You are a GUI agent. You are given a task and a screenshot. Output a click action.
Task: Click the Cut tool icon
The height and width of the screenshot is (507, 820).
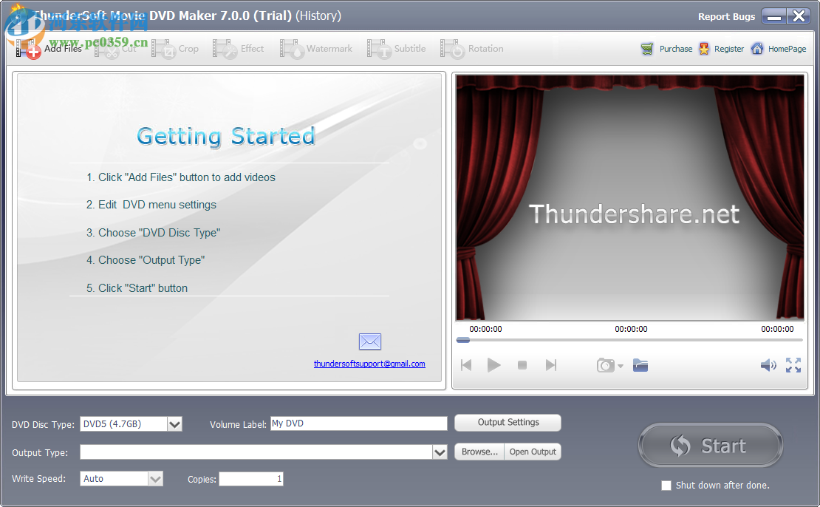tap(111, 48)
